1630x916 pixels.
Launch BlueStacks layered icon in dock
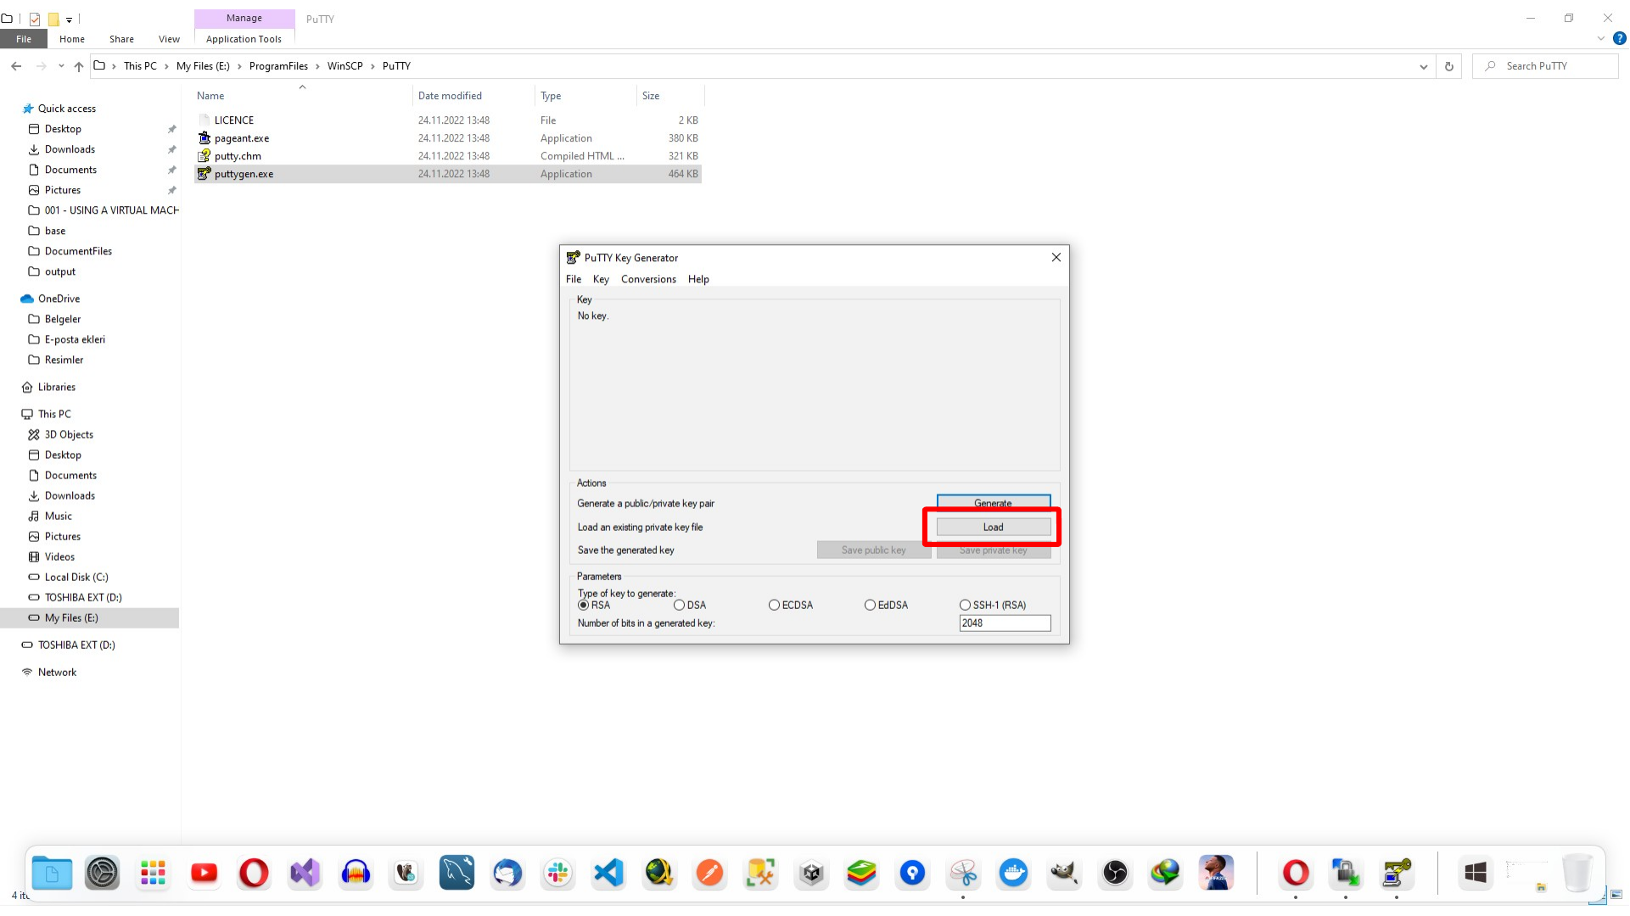(861, 873)
